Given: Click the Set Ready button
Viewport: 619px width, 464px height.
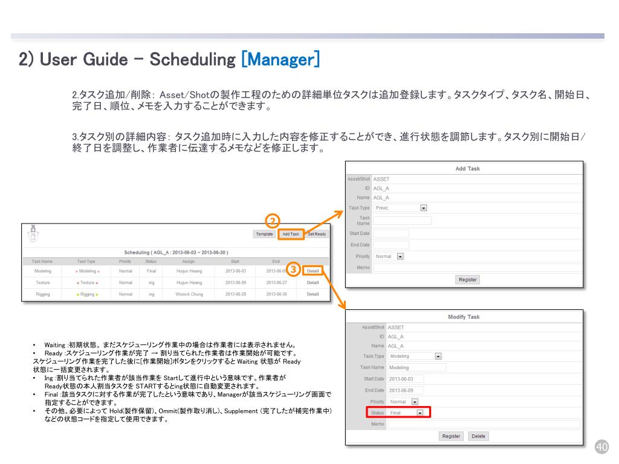Looking at the screenshot, I should [317, 234].
